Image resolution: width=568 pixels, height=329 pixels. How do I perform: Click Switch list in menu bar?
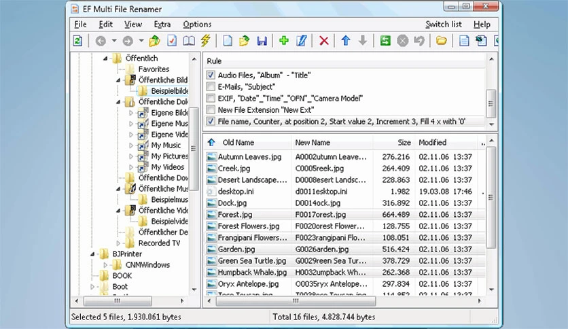[444, 24]
